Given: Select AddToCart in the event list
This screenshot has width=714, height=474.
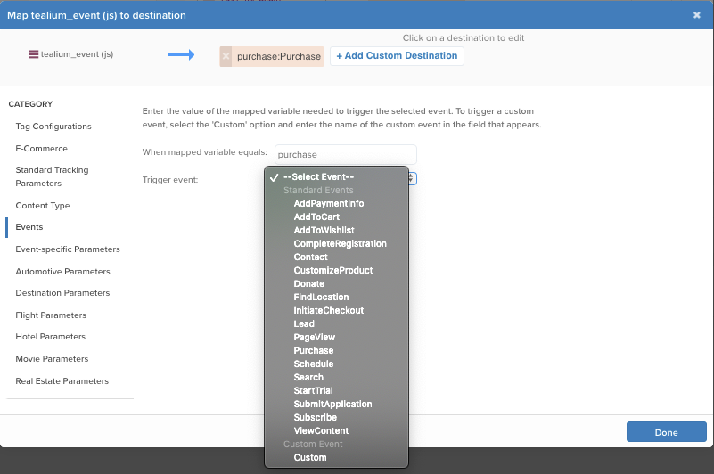Looking at the screenshot, I should click(316, 217).
